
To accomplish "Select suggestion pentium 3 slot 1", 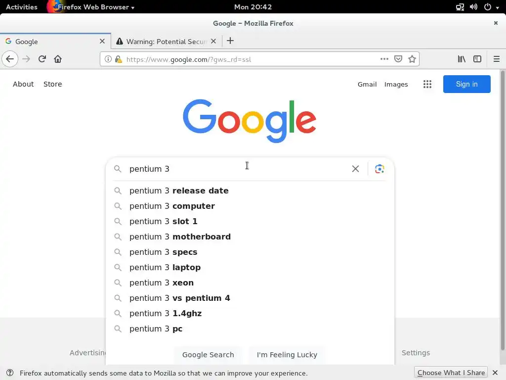I will pyautogui.click(x=250, y=221).
